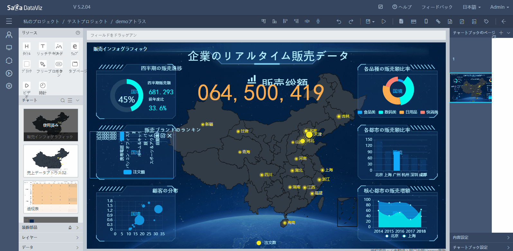Viewport: 513px width, 251px height.
Task: Distribute selected items horizontally
Action: point(307,21)
